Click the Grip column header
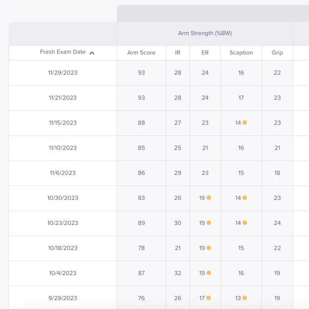 pyautogui.click(x=277, y=53)
